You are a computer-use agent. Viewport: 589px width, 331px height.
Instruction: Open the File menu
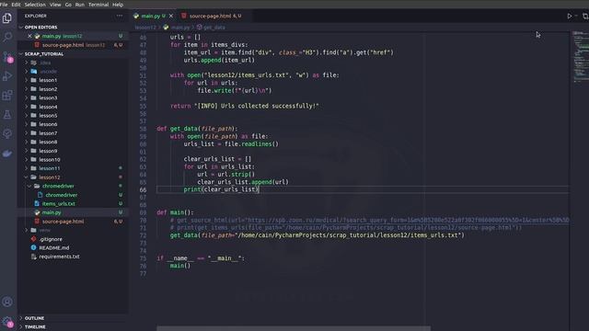[x=4, y=5]
